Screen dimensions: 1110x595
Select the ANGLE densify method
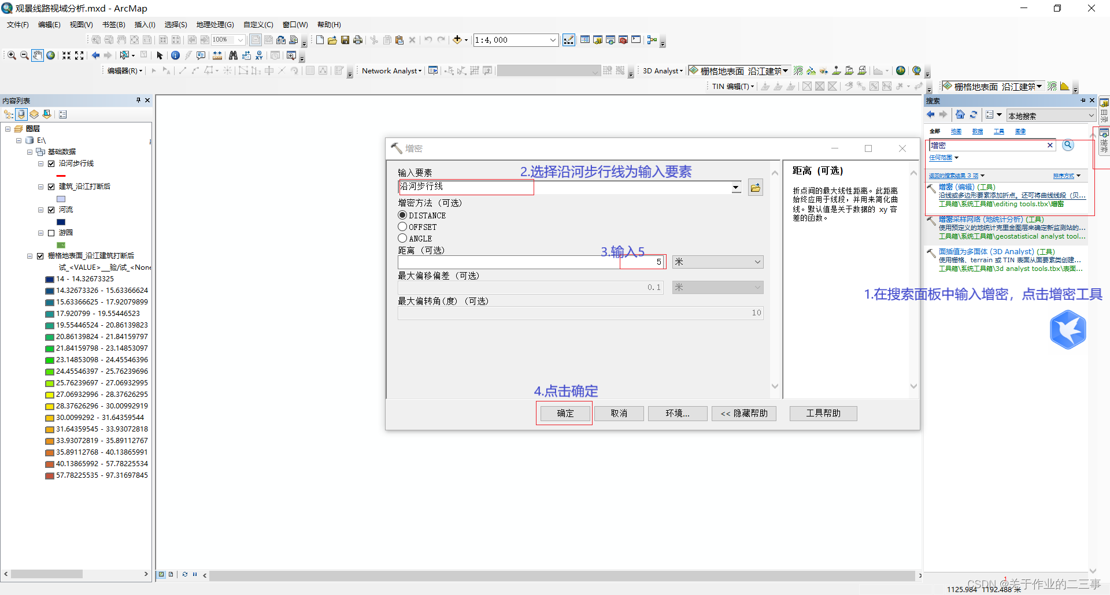click(x=402, y=238)
